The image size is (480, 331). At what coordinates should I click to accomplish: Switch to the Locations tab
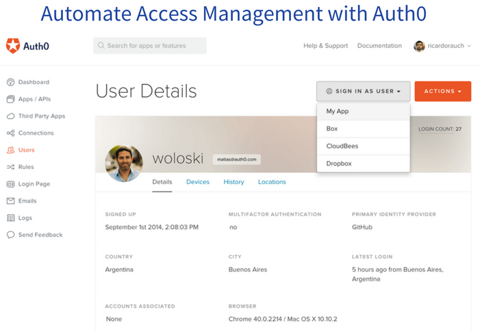coord(272,182)
